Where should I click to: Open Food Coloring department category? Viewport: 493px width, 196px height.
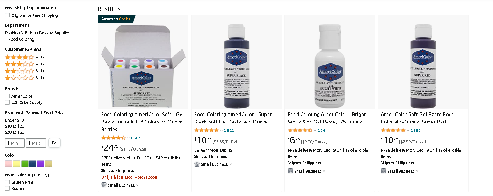click(x=22, y=39)
